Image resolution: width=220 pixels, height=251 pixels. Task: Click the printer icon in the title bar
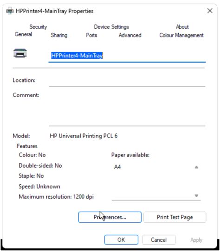(10, 11)
